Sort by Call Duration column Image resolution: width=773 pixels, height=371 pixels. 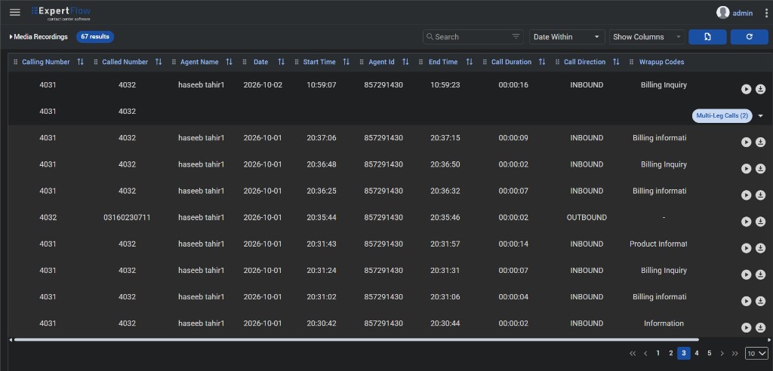point(542,62)
